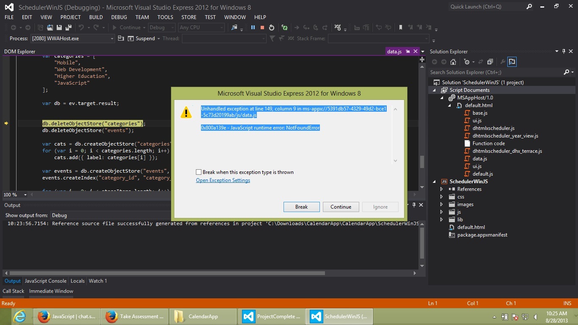The width and height of the screenshot is (578, 325).
Task: Expand the lib folder node
Action: point(442,220)
